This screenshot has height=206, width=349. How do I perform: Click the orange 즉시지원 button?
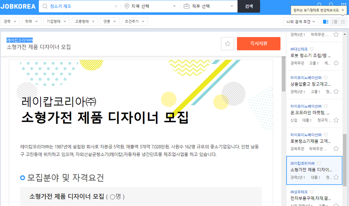tap(259, 44)
